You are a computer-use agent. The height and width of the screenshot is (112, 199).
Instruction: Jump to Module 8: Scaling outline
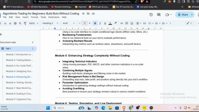click(x=19, y=94)
